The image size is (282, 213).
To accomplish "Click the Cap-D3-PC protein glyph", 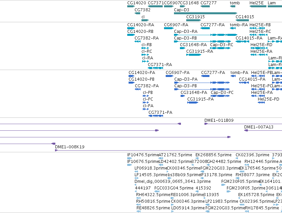I will 220,96.
